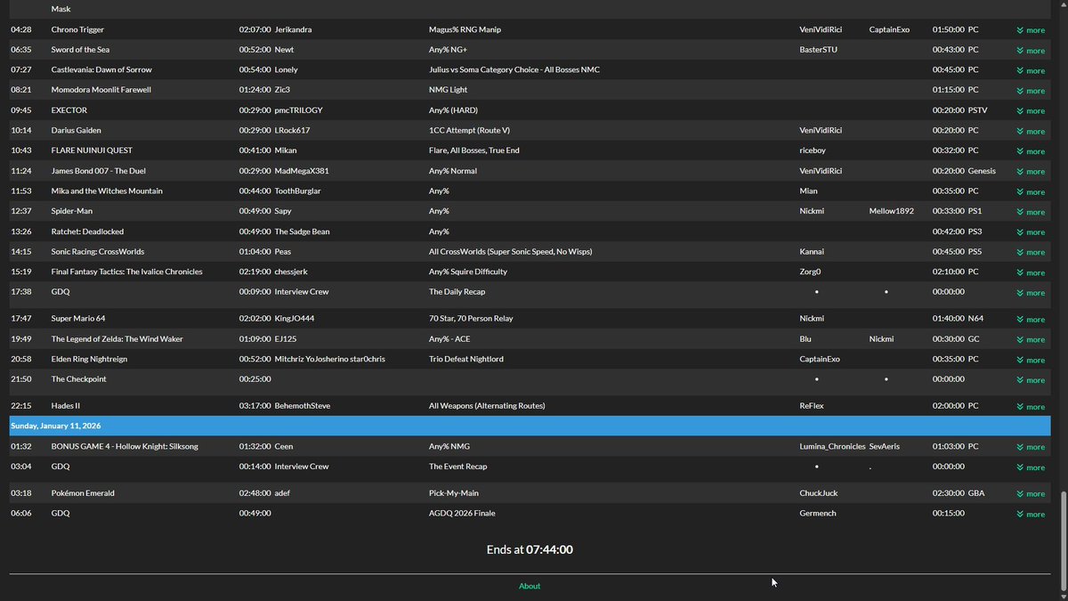Expand more for Pokémon Emerald row
This screenshot has width=1068, height=601.
click(1031, 494)
